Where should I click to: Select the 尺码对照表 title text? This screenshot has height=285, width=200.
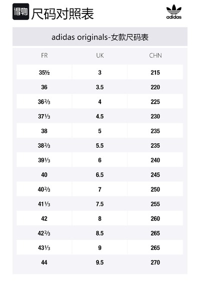62,14
